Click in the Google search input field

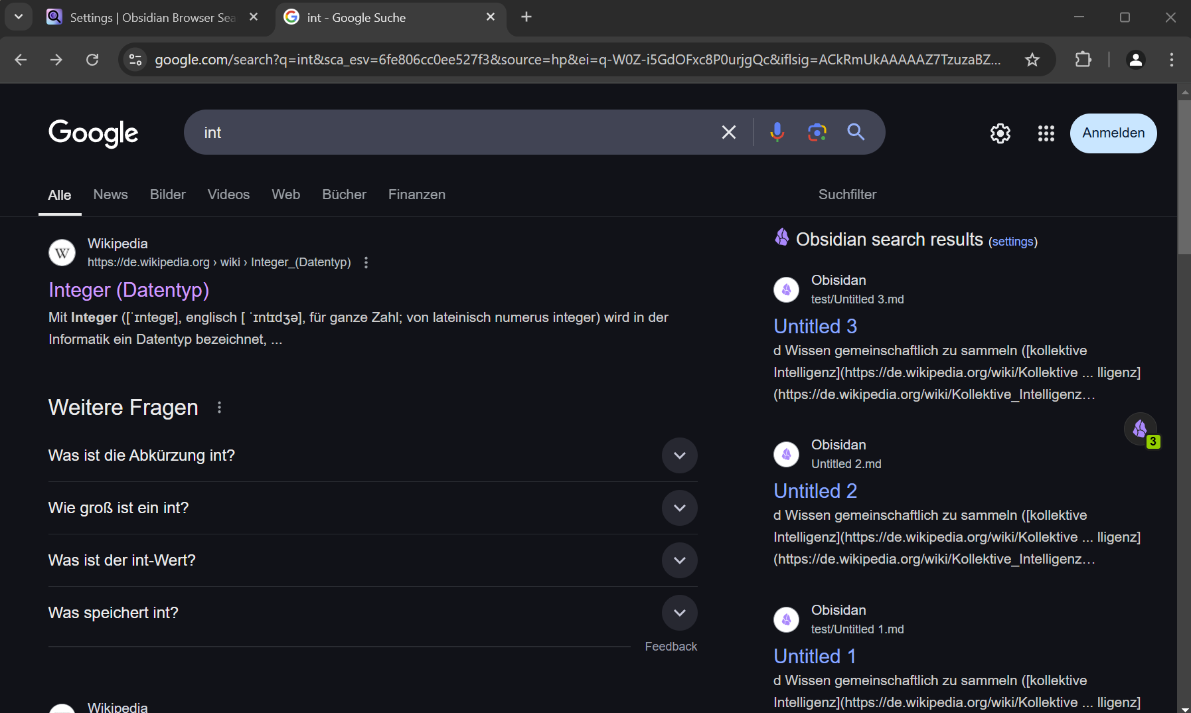[x=451, y=133]
